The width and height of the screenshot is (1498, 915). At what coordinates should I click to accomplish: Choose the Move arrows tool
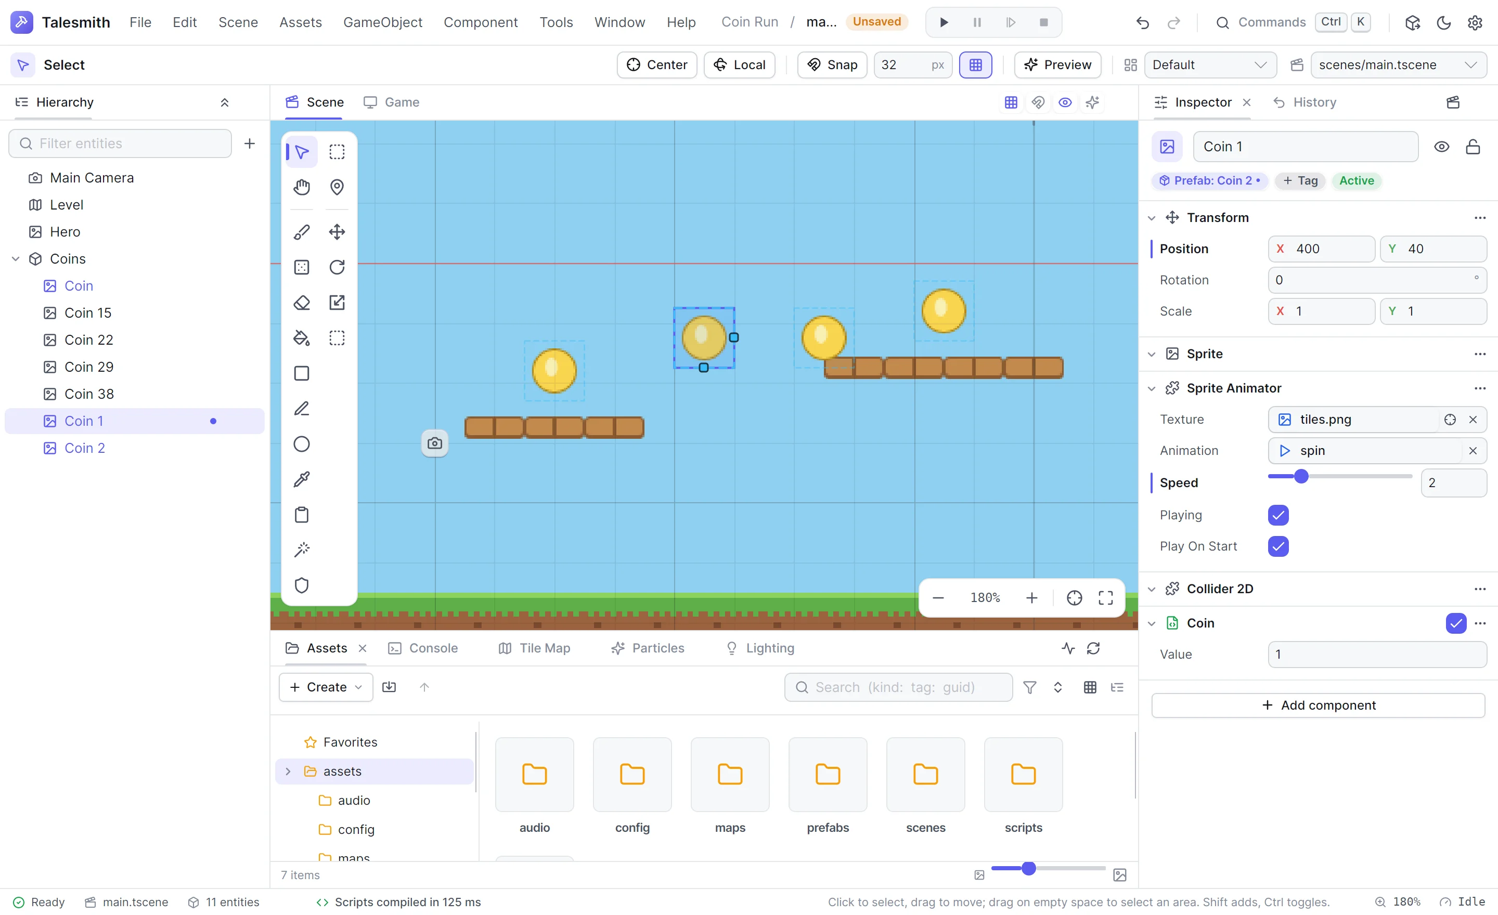point(337,231)
